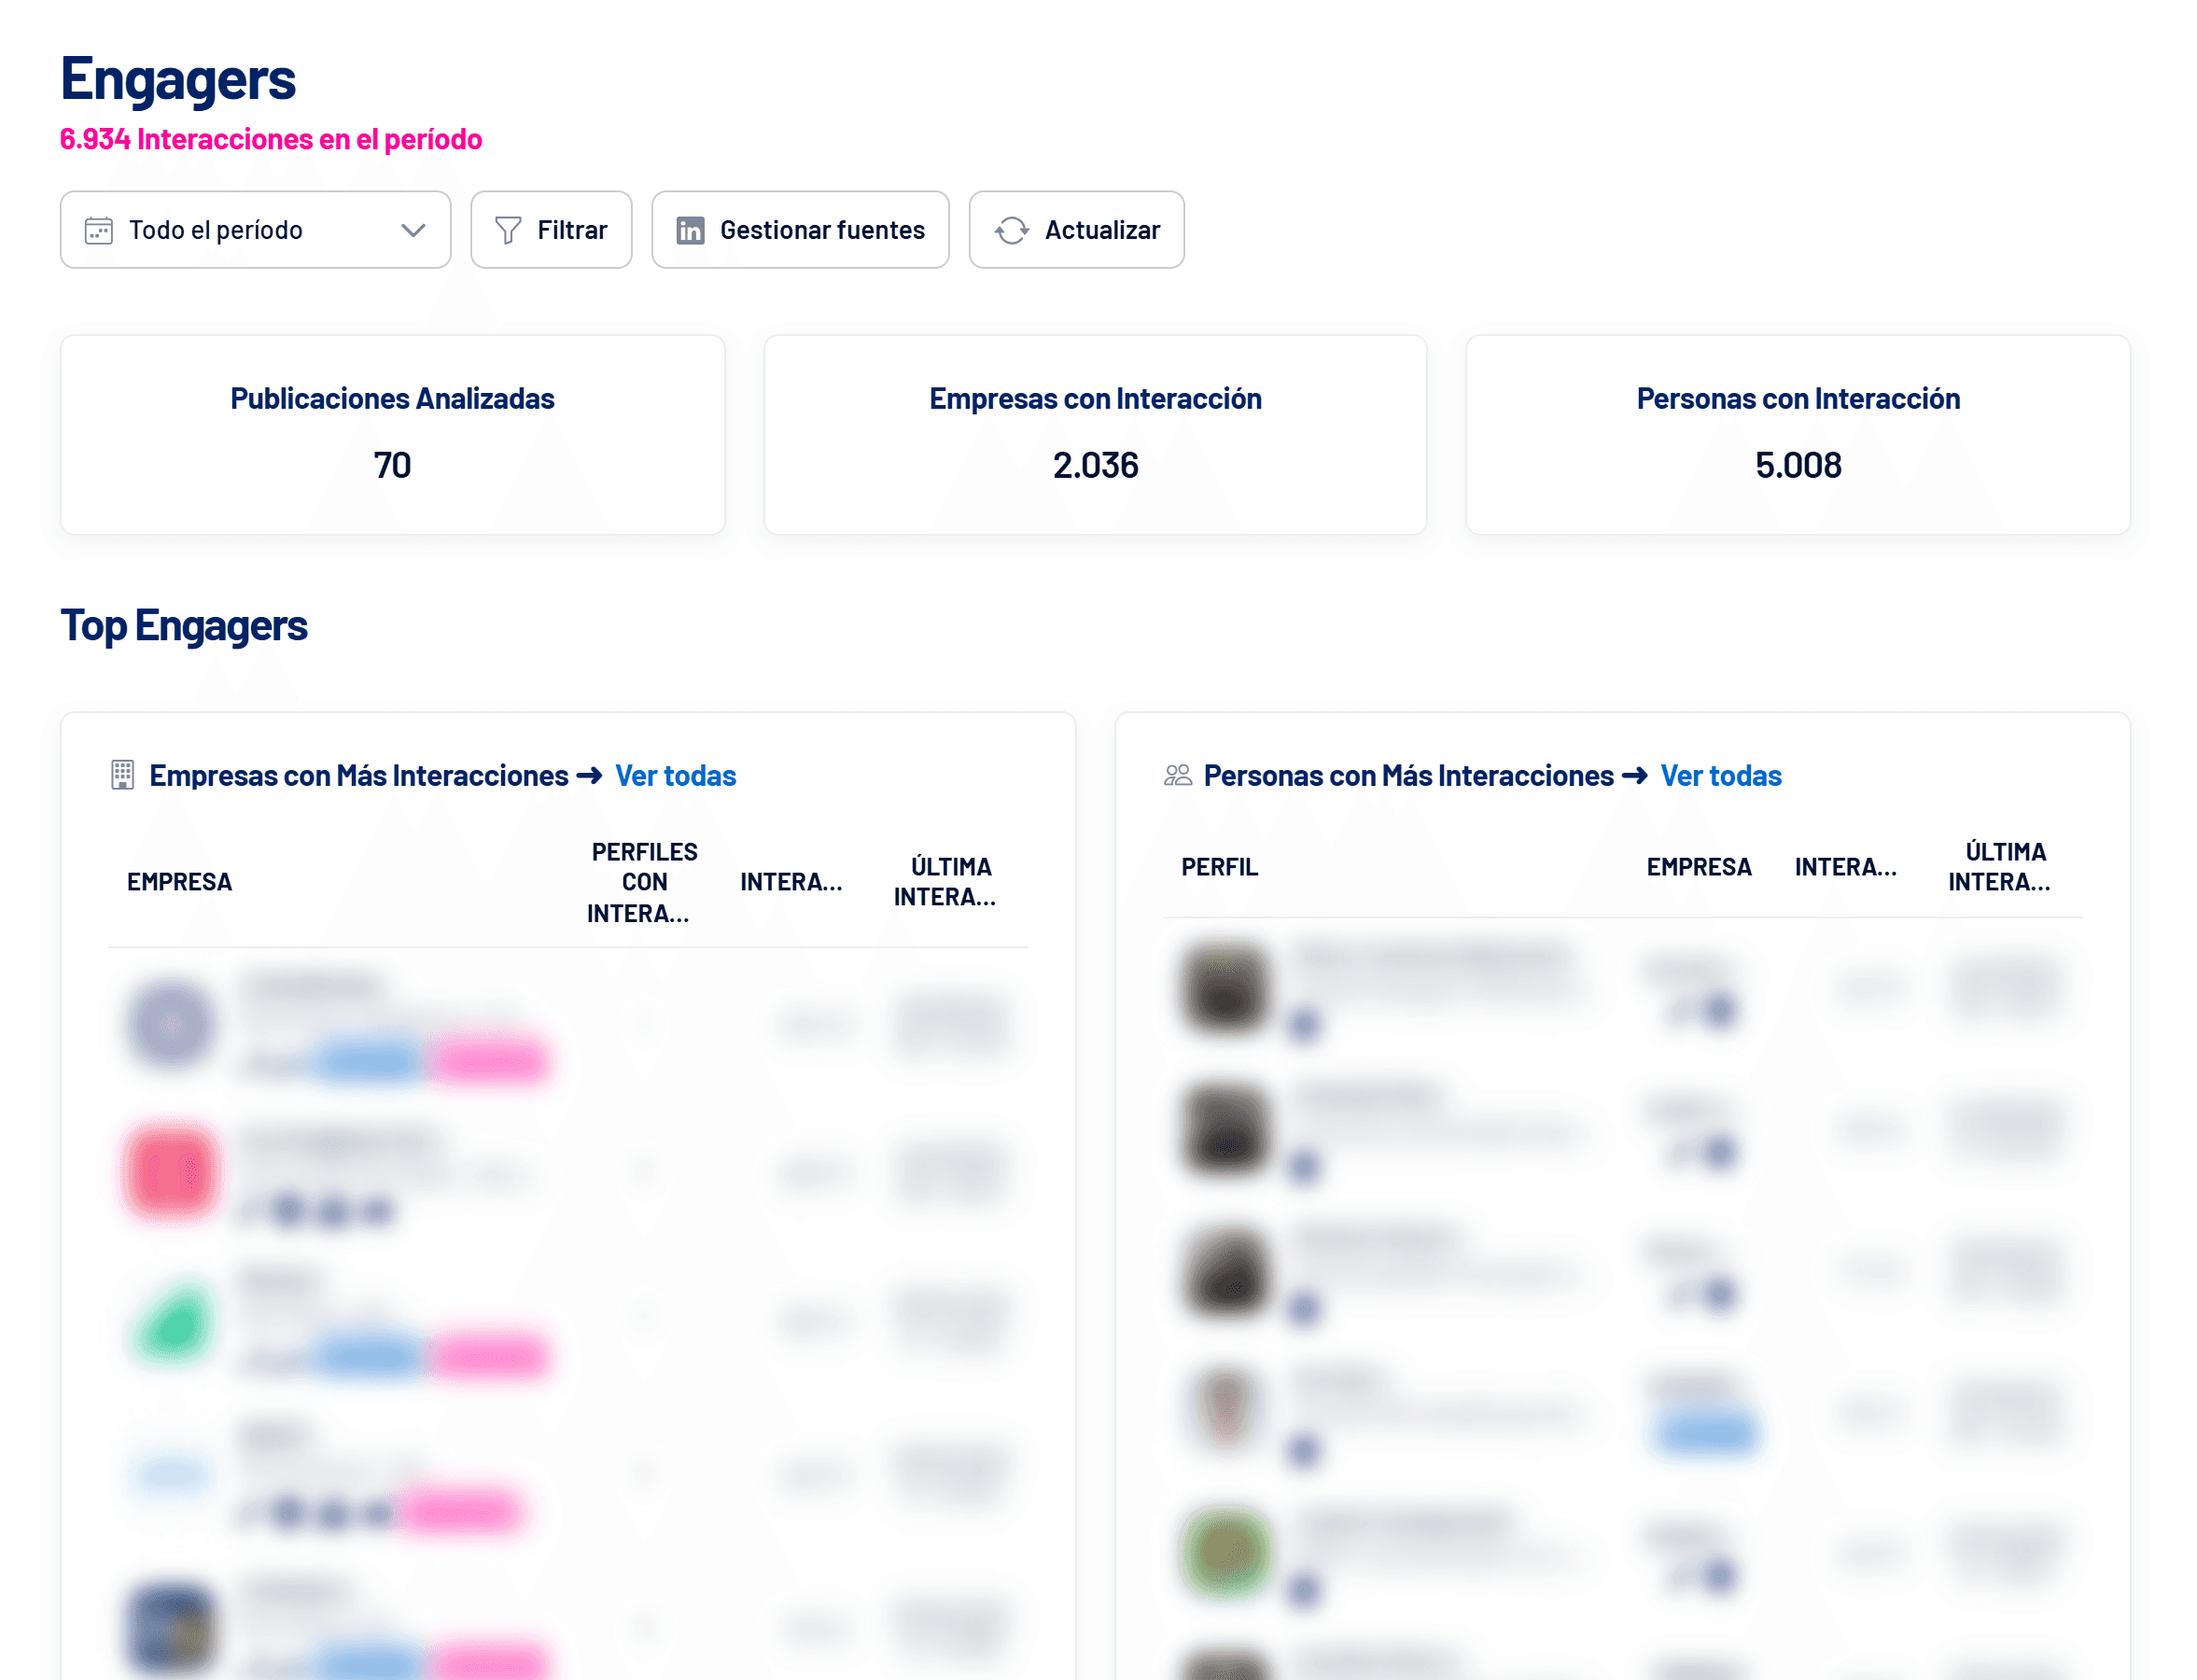Image resolution: width=2197 pixels, height=1680 pixels.
Task: Click EMPRESA column header in Personas table
Action: (x=1698, y=867)
